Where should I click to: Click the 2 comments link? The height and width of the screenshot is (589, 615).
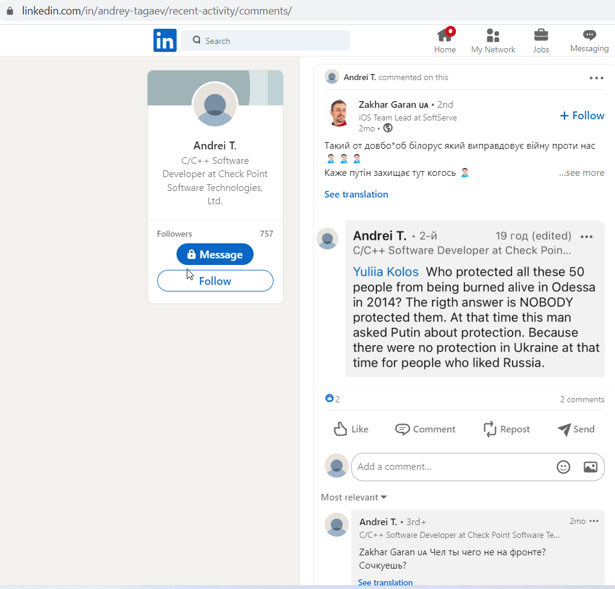582,399
